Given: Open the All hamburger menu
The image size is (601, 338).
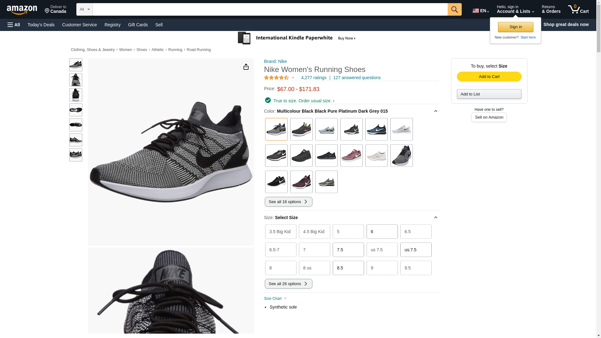Looking at the screenshot, I should [14, 25].
